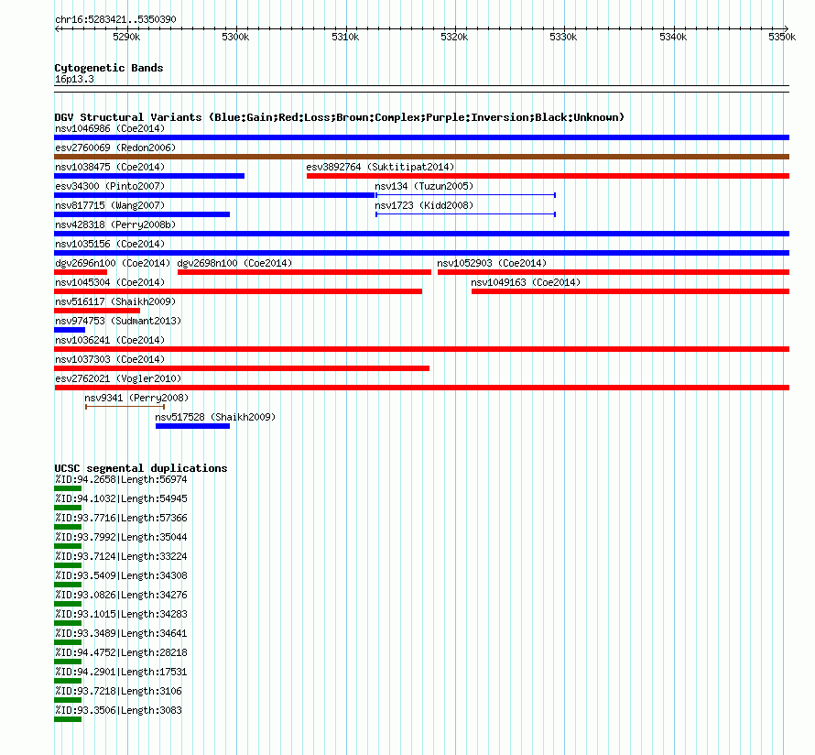The width and height of the screenshot is (815, 755).
Task: Click nsv974753 (Sudmant2013) label
Action: [118, 321]
